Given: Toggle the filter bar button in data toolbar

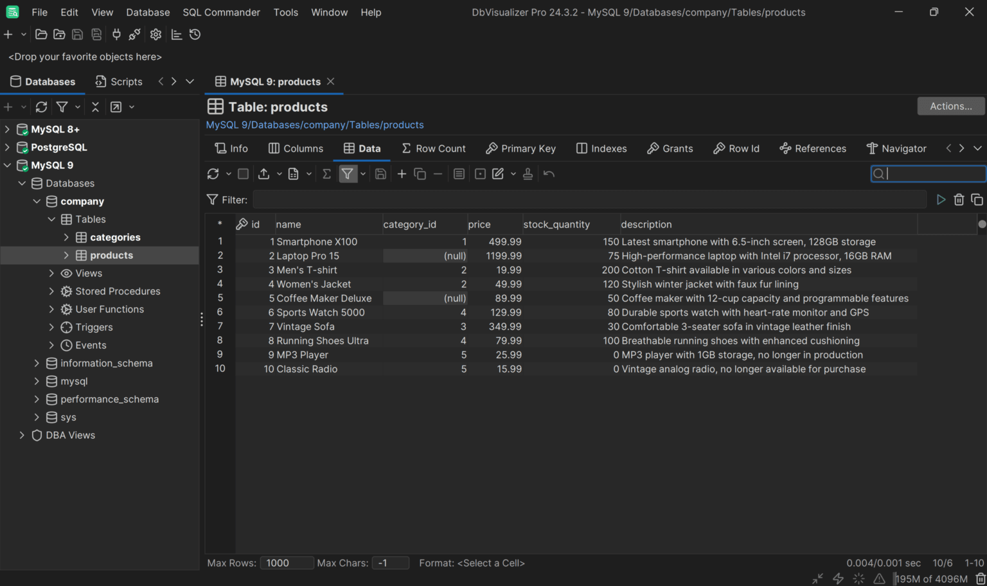Looking at the screenshot, I should click(x=347, y=174).
